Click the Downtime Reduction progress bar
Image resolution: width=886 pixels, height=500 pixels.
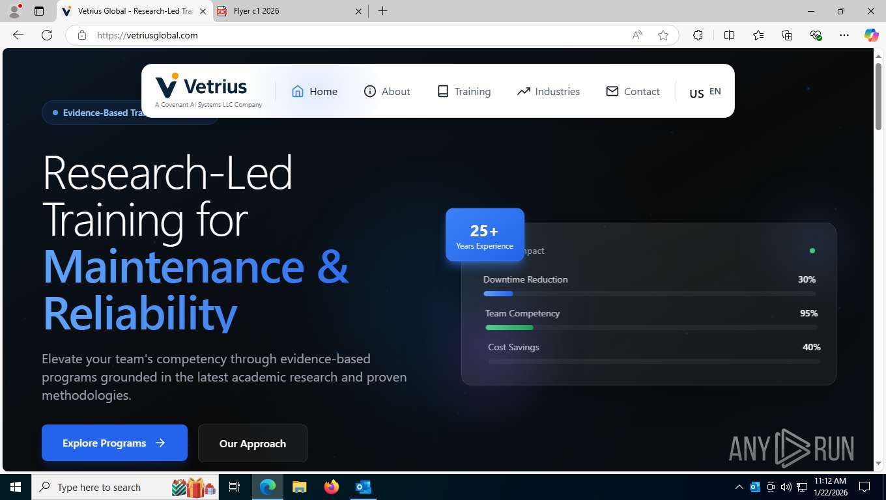pyautogui.click(x=650, y=294)
